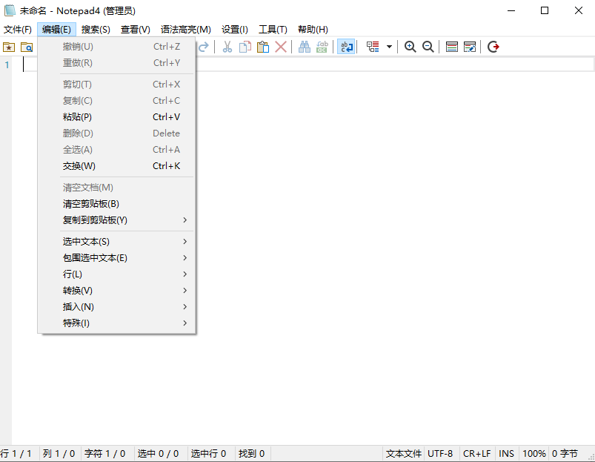The height and width of the screenshot is (462, 595).
Task: Click the 清空文档(M) menu entry
Action: click(x=117, y=188)
